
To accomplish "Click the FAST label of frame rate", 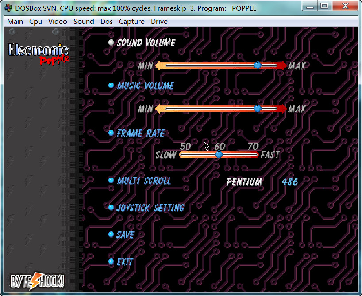I will tap(270, 155).
